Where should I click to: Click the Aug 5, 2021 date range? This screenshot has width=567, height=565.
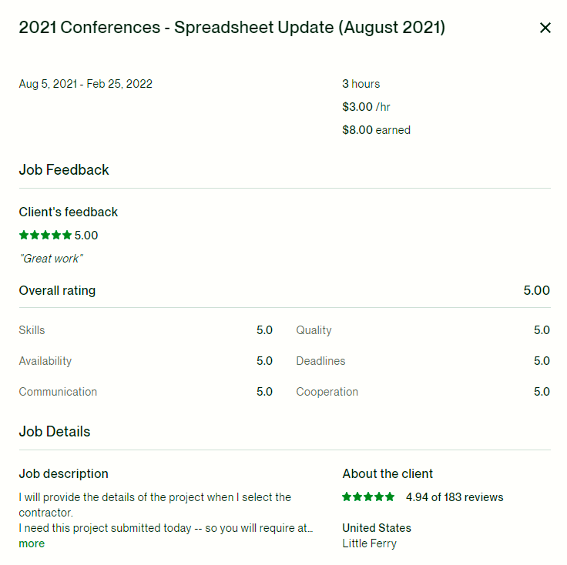click(86, 84)
